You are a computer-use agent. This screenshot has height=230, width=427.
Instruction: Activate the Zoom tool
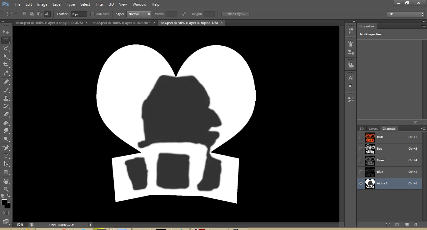[6, 189]
